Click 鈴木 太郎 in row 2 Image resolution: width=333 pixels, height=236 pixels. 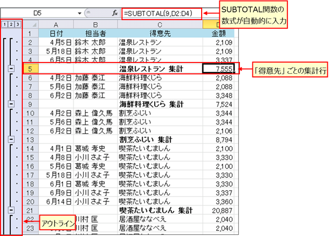96,42
